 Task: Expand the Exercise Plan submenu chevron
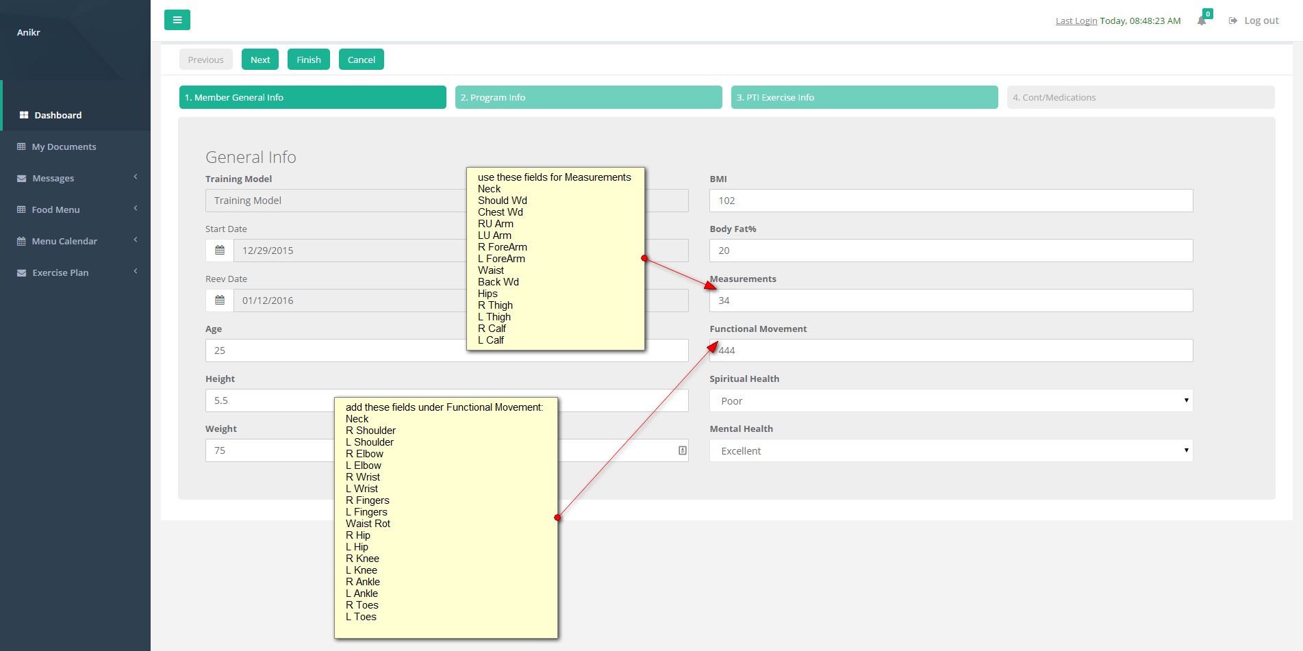[x=136, y=272]
